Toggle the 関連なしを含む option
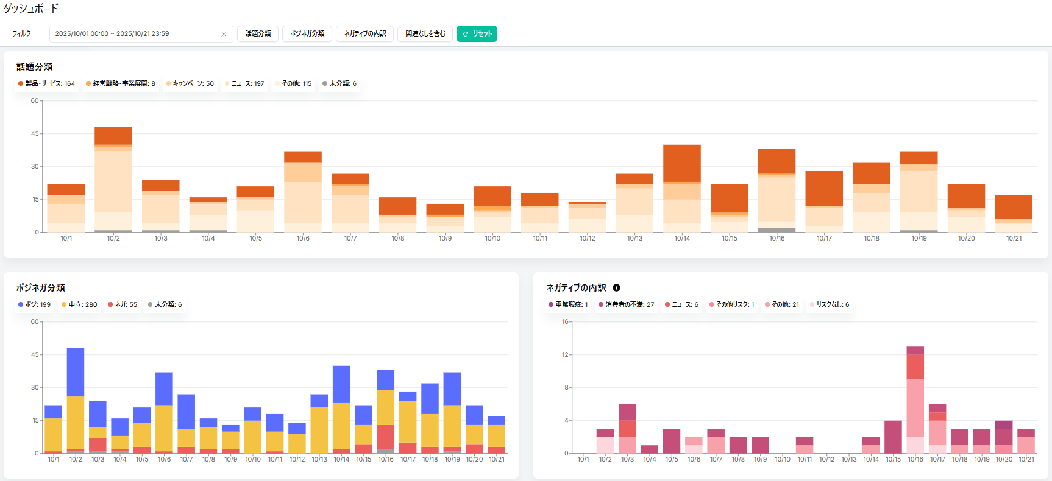 425,34
